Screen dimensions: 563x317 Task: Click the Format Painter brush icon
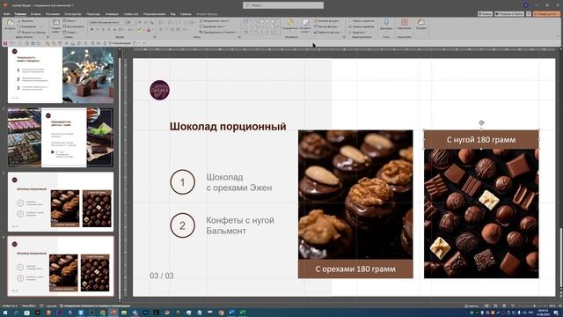tap(19, 33)
